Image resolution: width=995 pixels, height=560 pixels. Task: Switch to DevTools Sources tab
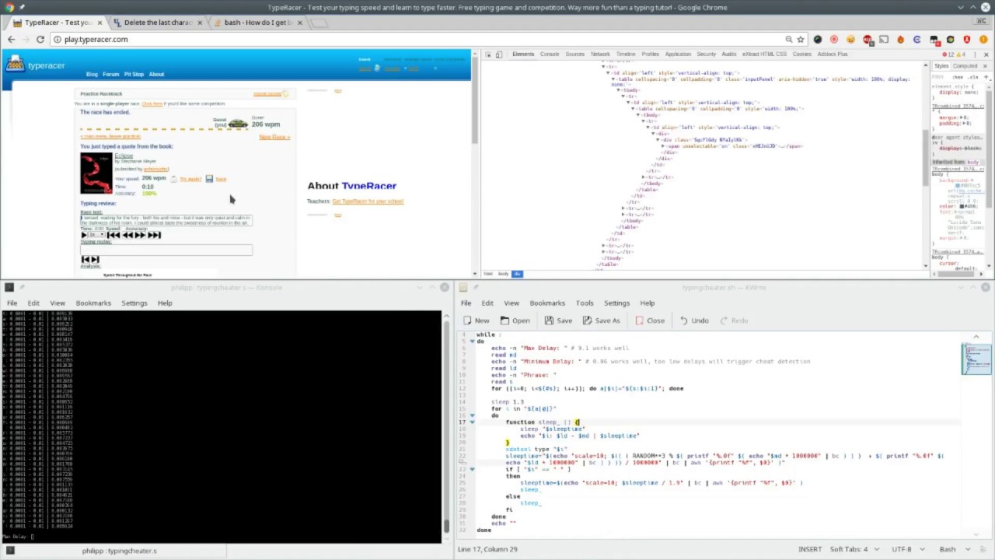point(574,54)
